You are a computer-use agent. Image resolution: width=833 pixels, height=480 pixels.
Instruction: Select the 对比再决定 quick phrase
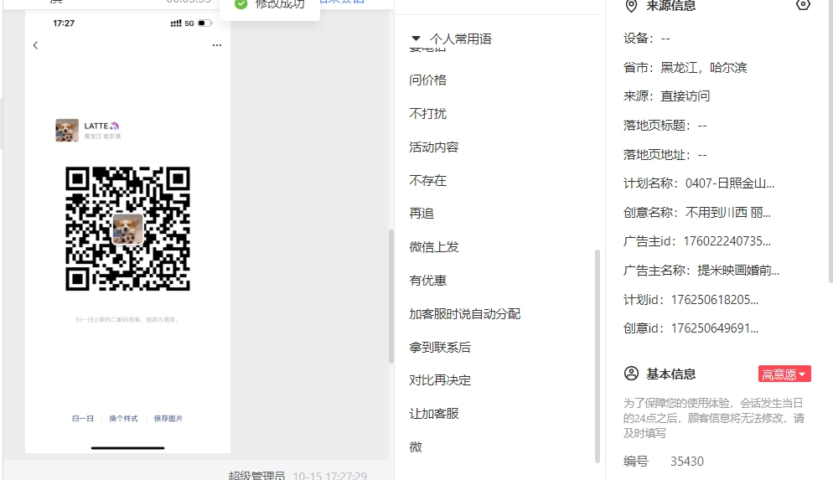point(440,380)
